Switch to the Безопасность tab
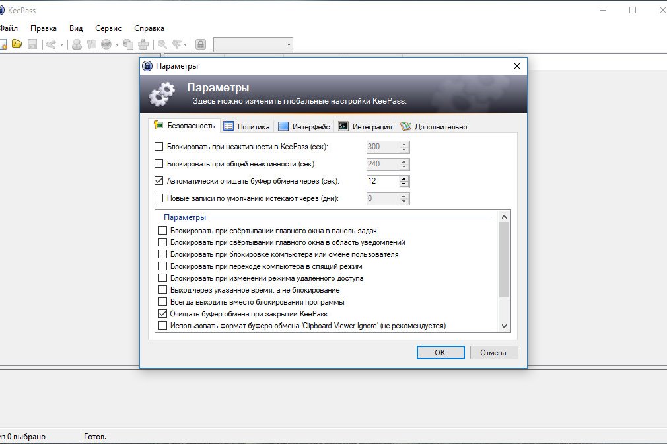Viewport: 667px width, 444px height. 185,126
